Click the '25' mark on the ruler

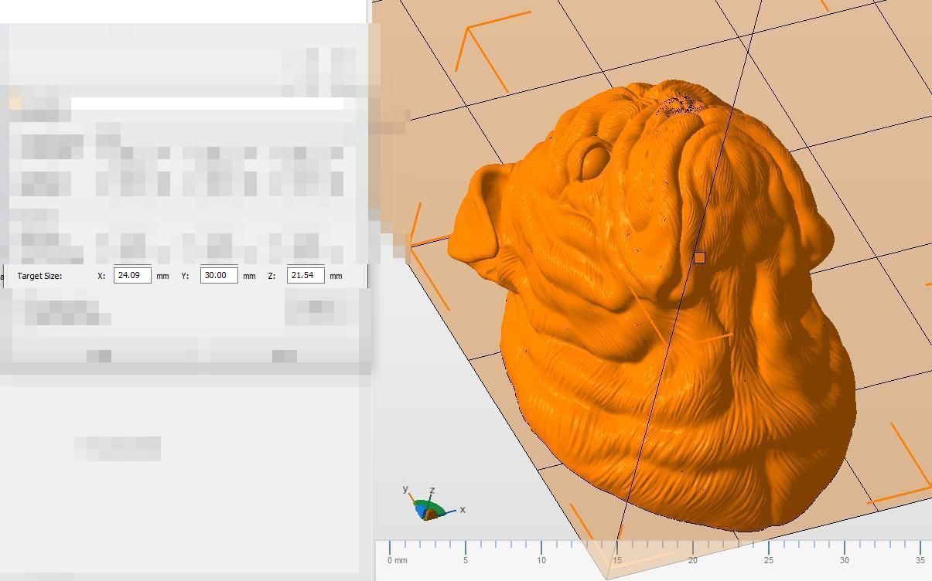pyautogui.click(x=769, y=560)
